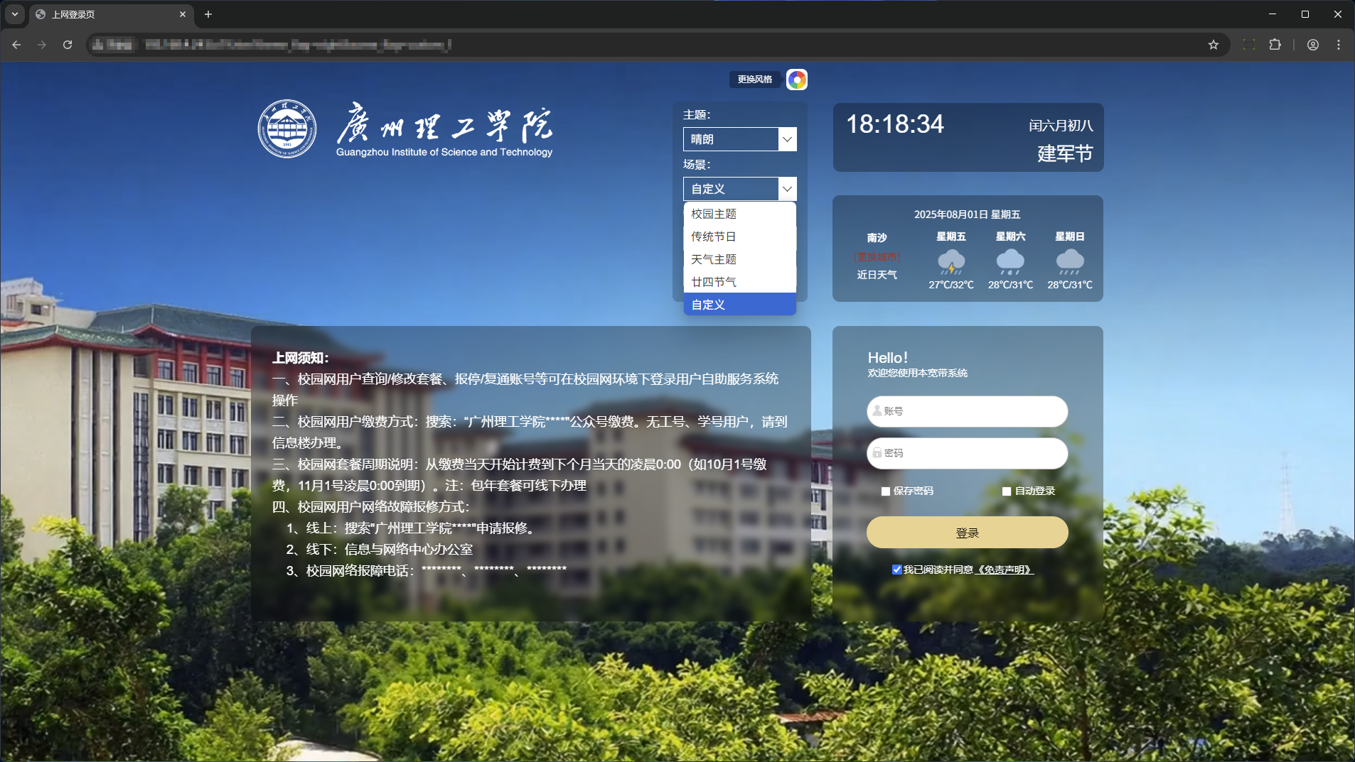The height and width of the screenshot is (762, 1355).
Task: Open a new tab with plus button
Action: pos(208,14)
